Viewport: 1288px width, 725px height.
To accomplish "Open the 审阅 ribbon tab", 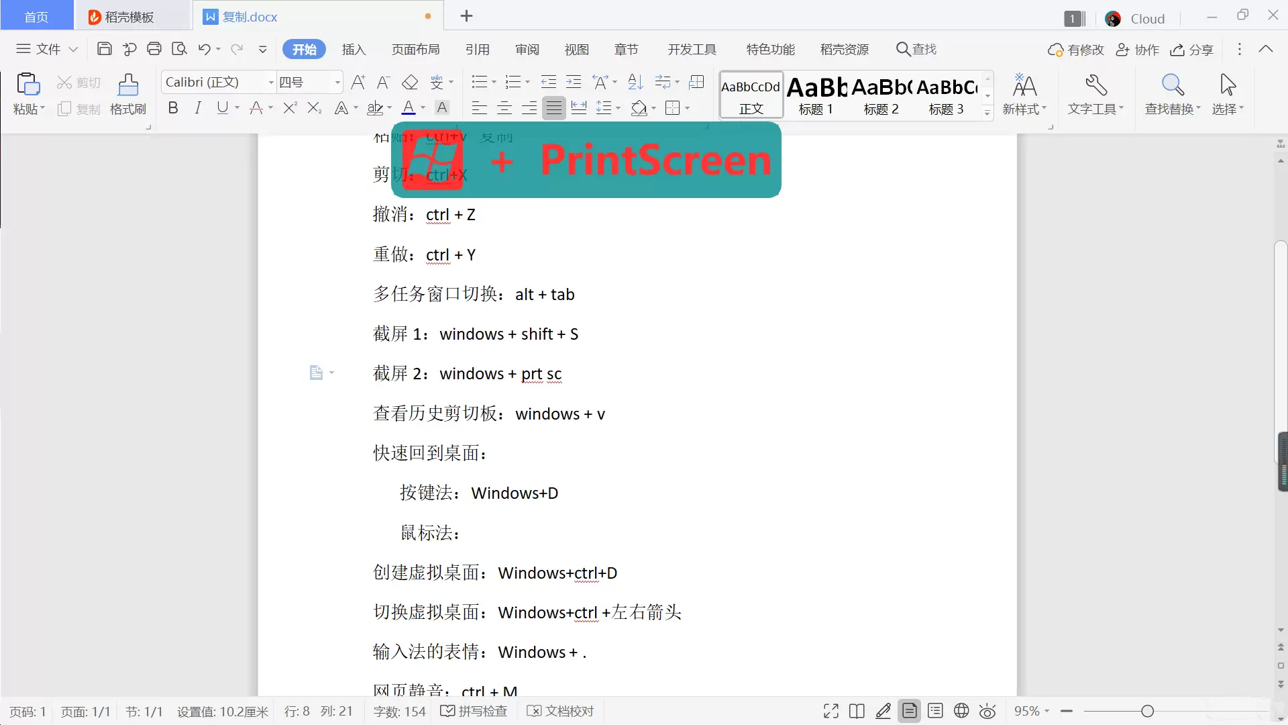I will click(527, 49).
